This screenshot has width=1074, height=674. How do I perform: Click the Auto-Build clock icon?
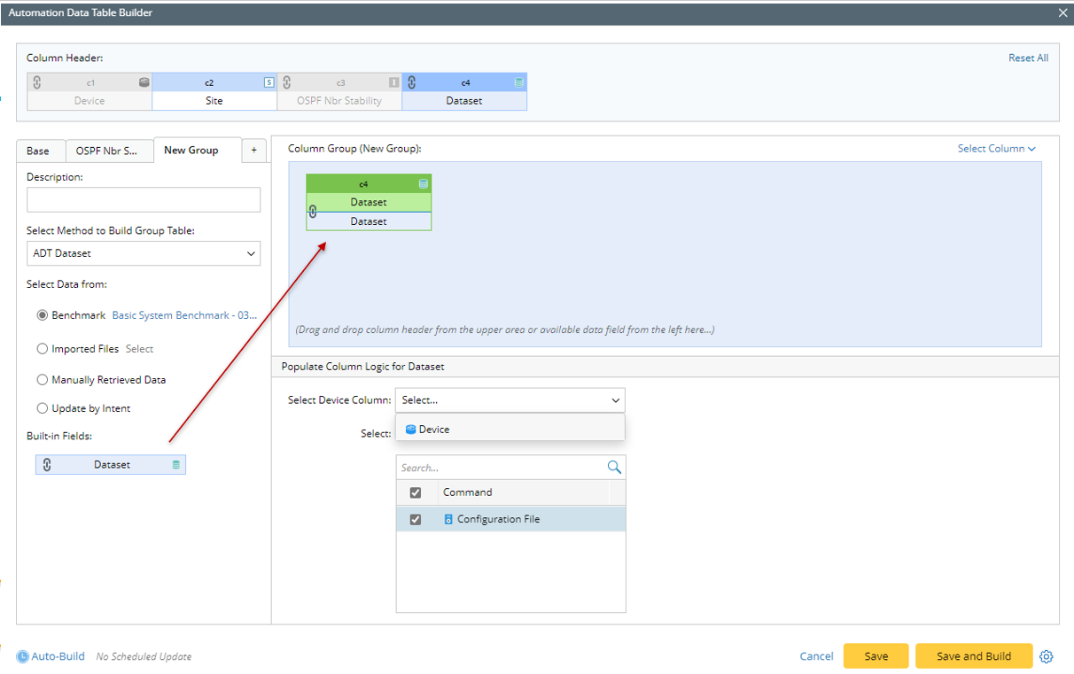pyautogui.click(x=23, y=656)
